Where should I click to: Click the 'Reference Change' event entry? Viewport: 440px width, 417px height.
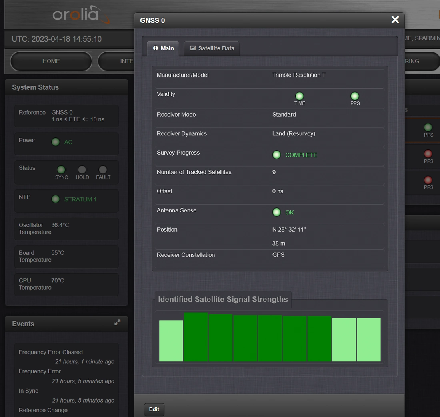coord(43,410)
